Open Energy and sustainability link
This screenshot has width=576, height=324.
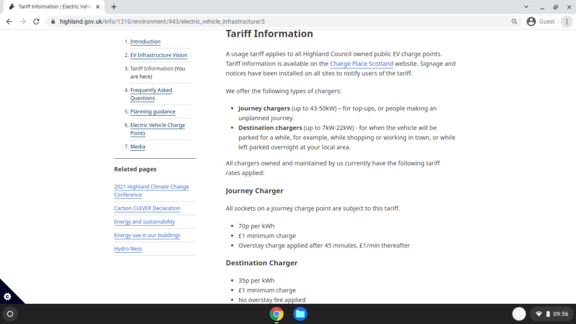point(145,222)
